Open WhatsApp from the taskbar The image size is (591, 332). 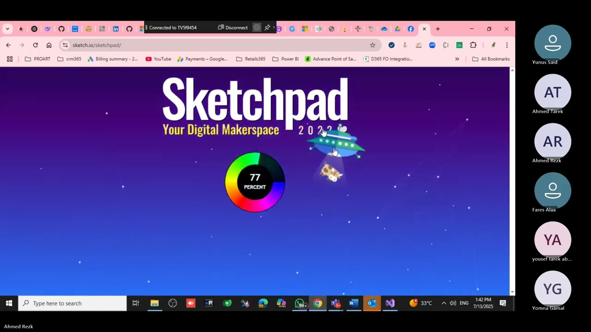[300, 303]
